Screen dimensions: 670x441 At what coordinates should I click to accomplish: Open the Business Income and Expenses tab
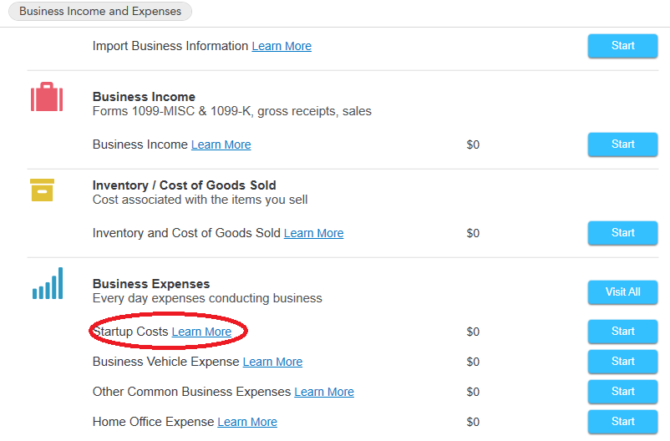[x=100, y=11]
